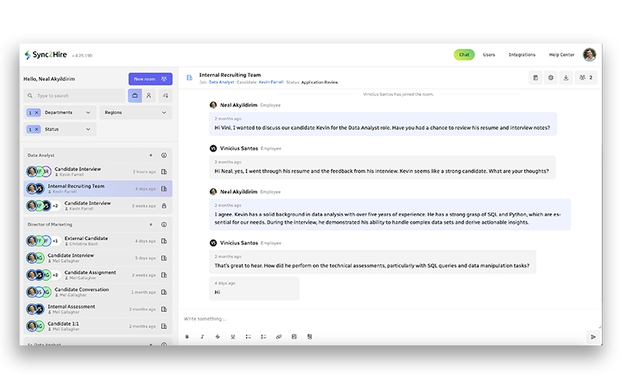Image resolution: width=622 pixels, height=389 pixels.
Task: Open the Internal Assessment room
Action: click(98, 309)
